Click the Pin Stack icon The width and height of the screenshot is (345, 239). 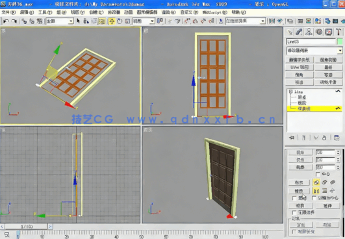tap(292, 138)
